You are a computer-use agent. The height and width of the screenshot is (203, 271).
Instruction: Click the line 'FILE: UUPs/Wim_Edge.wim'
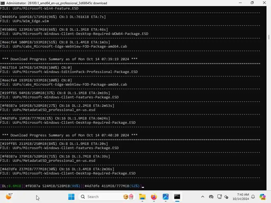click(24, 21)
